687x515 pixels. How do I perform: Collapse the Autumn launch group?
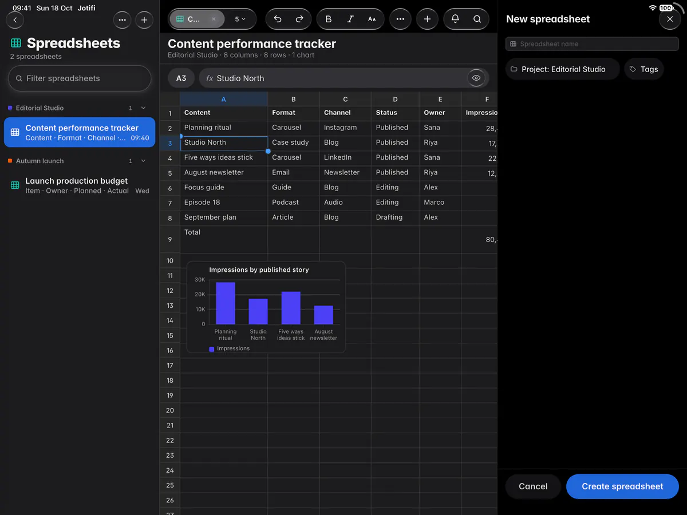coord(143,161)
